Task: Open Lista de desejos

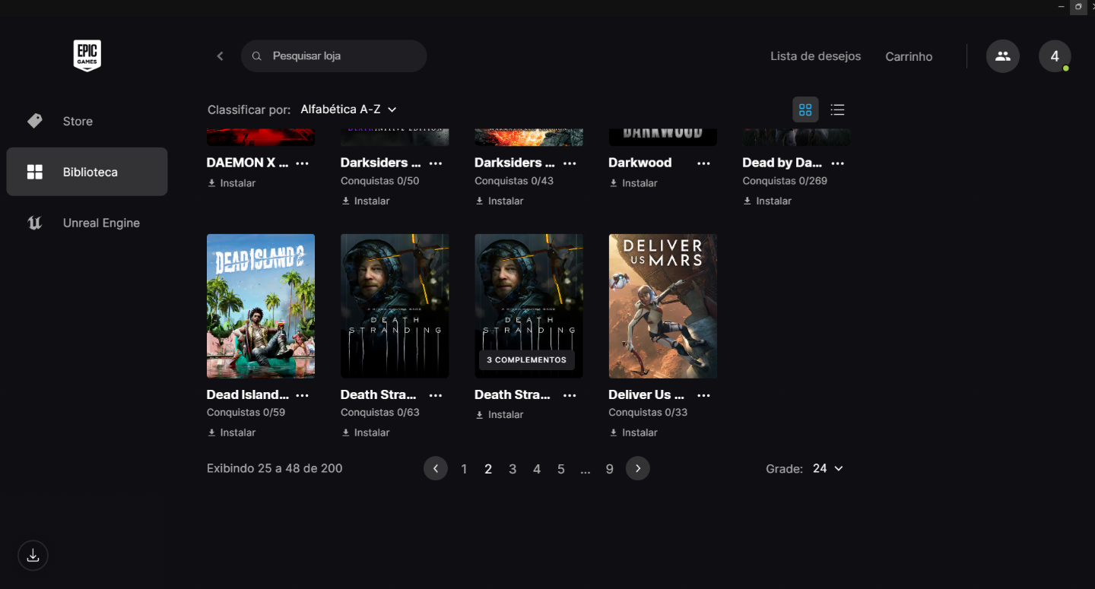Action: pos(815,56)
